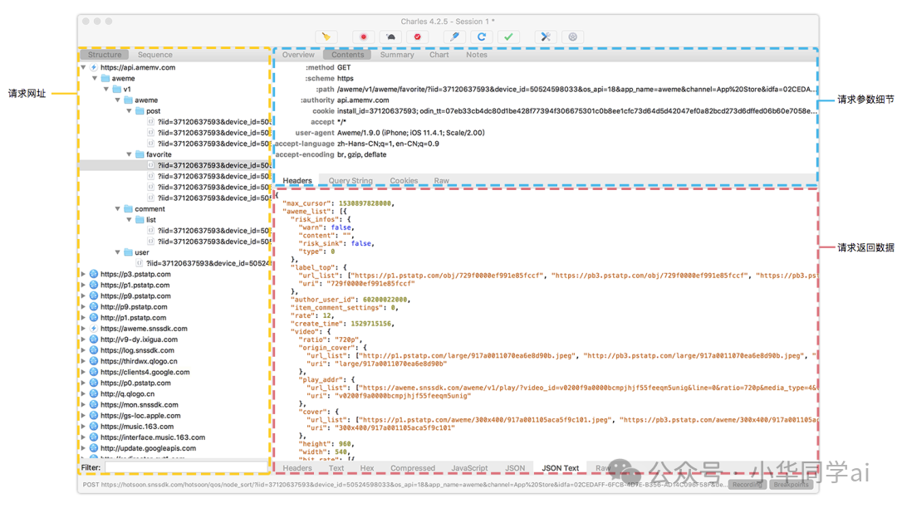The height and width of the screenshot is (508, 897).
Task: Switch to the Sequence tab
Action: coord(155,55)
